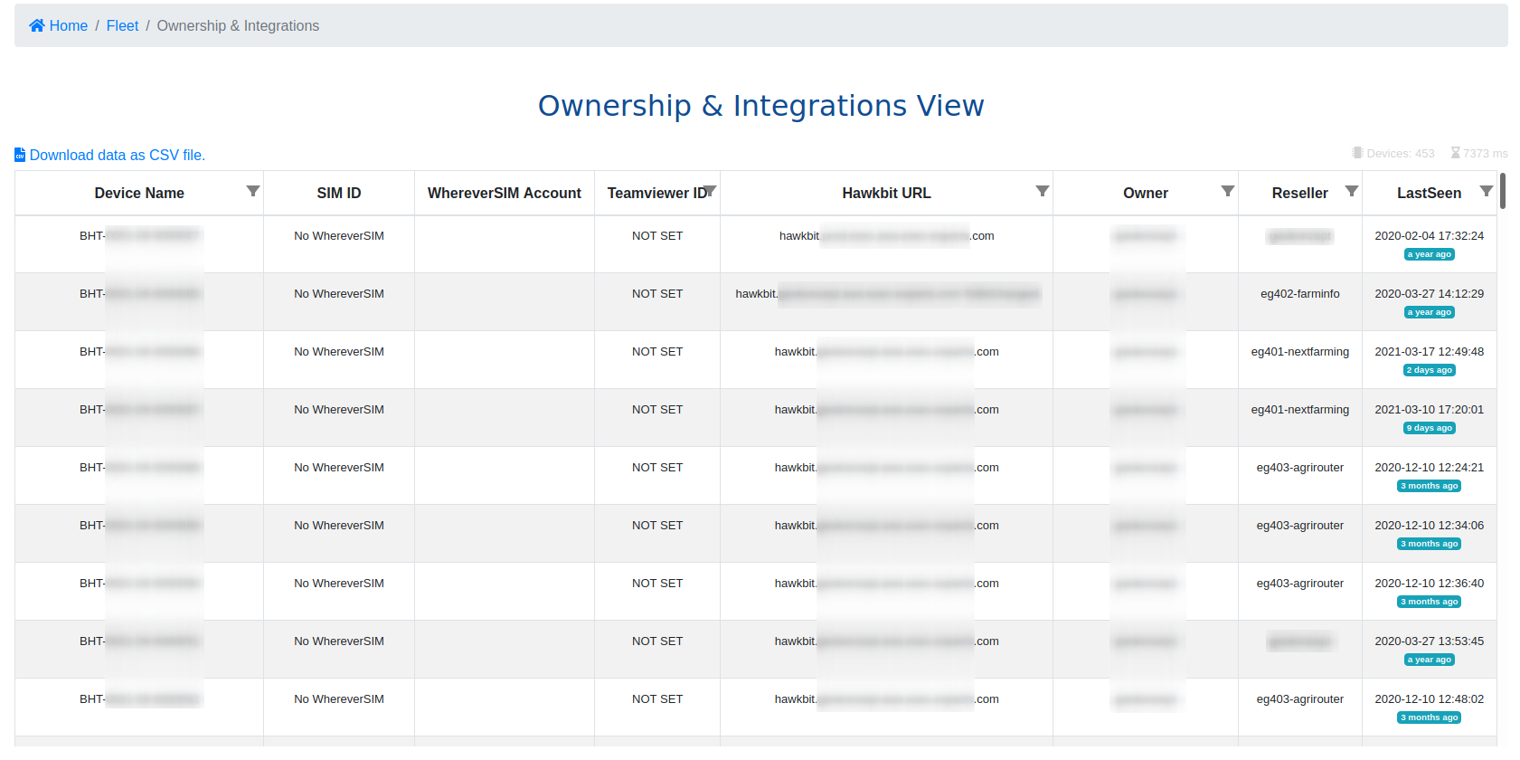Open the Teamviewer ID filter icon

coord(711,191)
